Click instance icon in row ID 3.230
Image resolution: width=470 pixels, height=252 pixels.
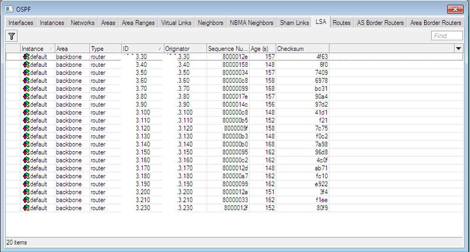[26, 208]
